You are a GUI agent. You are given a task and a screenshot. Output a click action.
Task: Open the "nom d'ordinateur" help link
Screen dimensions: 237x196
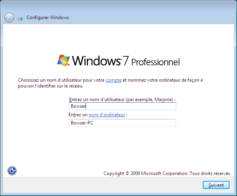click(107, 115)
